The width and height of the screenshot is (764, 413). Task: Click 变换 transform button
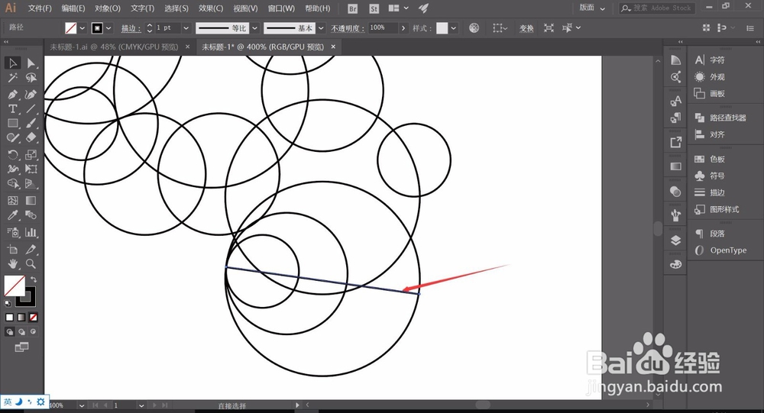[526, 28]
